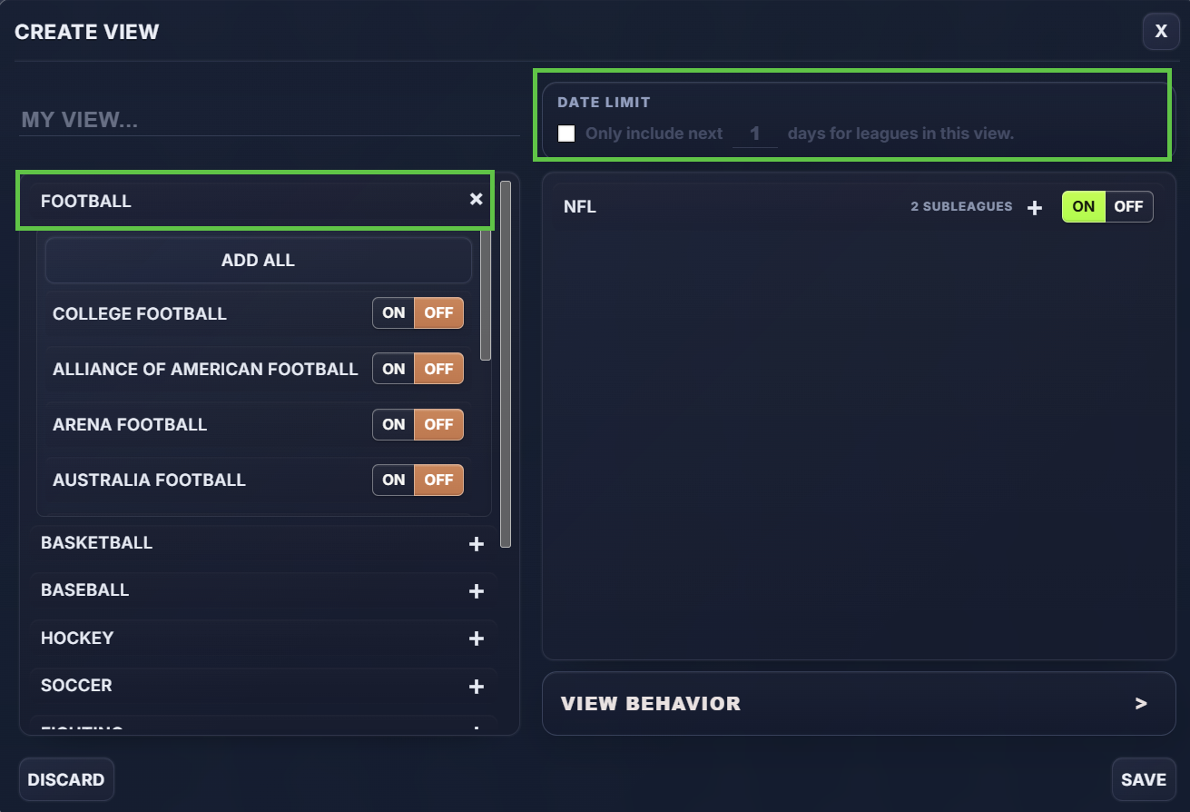
Task: Expand NFL subleagues with its plus icon
Action: (1034, 208)
